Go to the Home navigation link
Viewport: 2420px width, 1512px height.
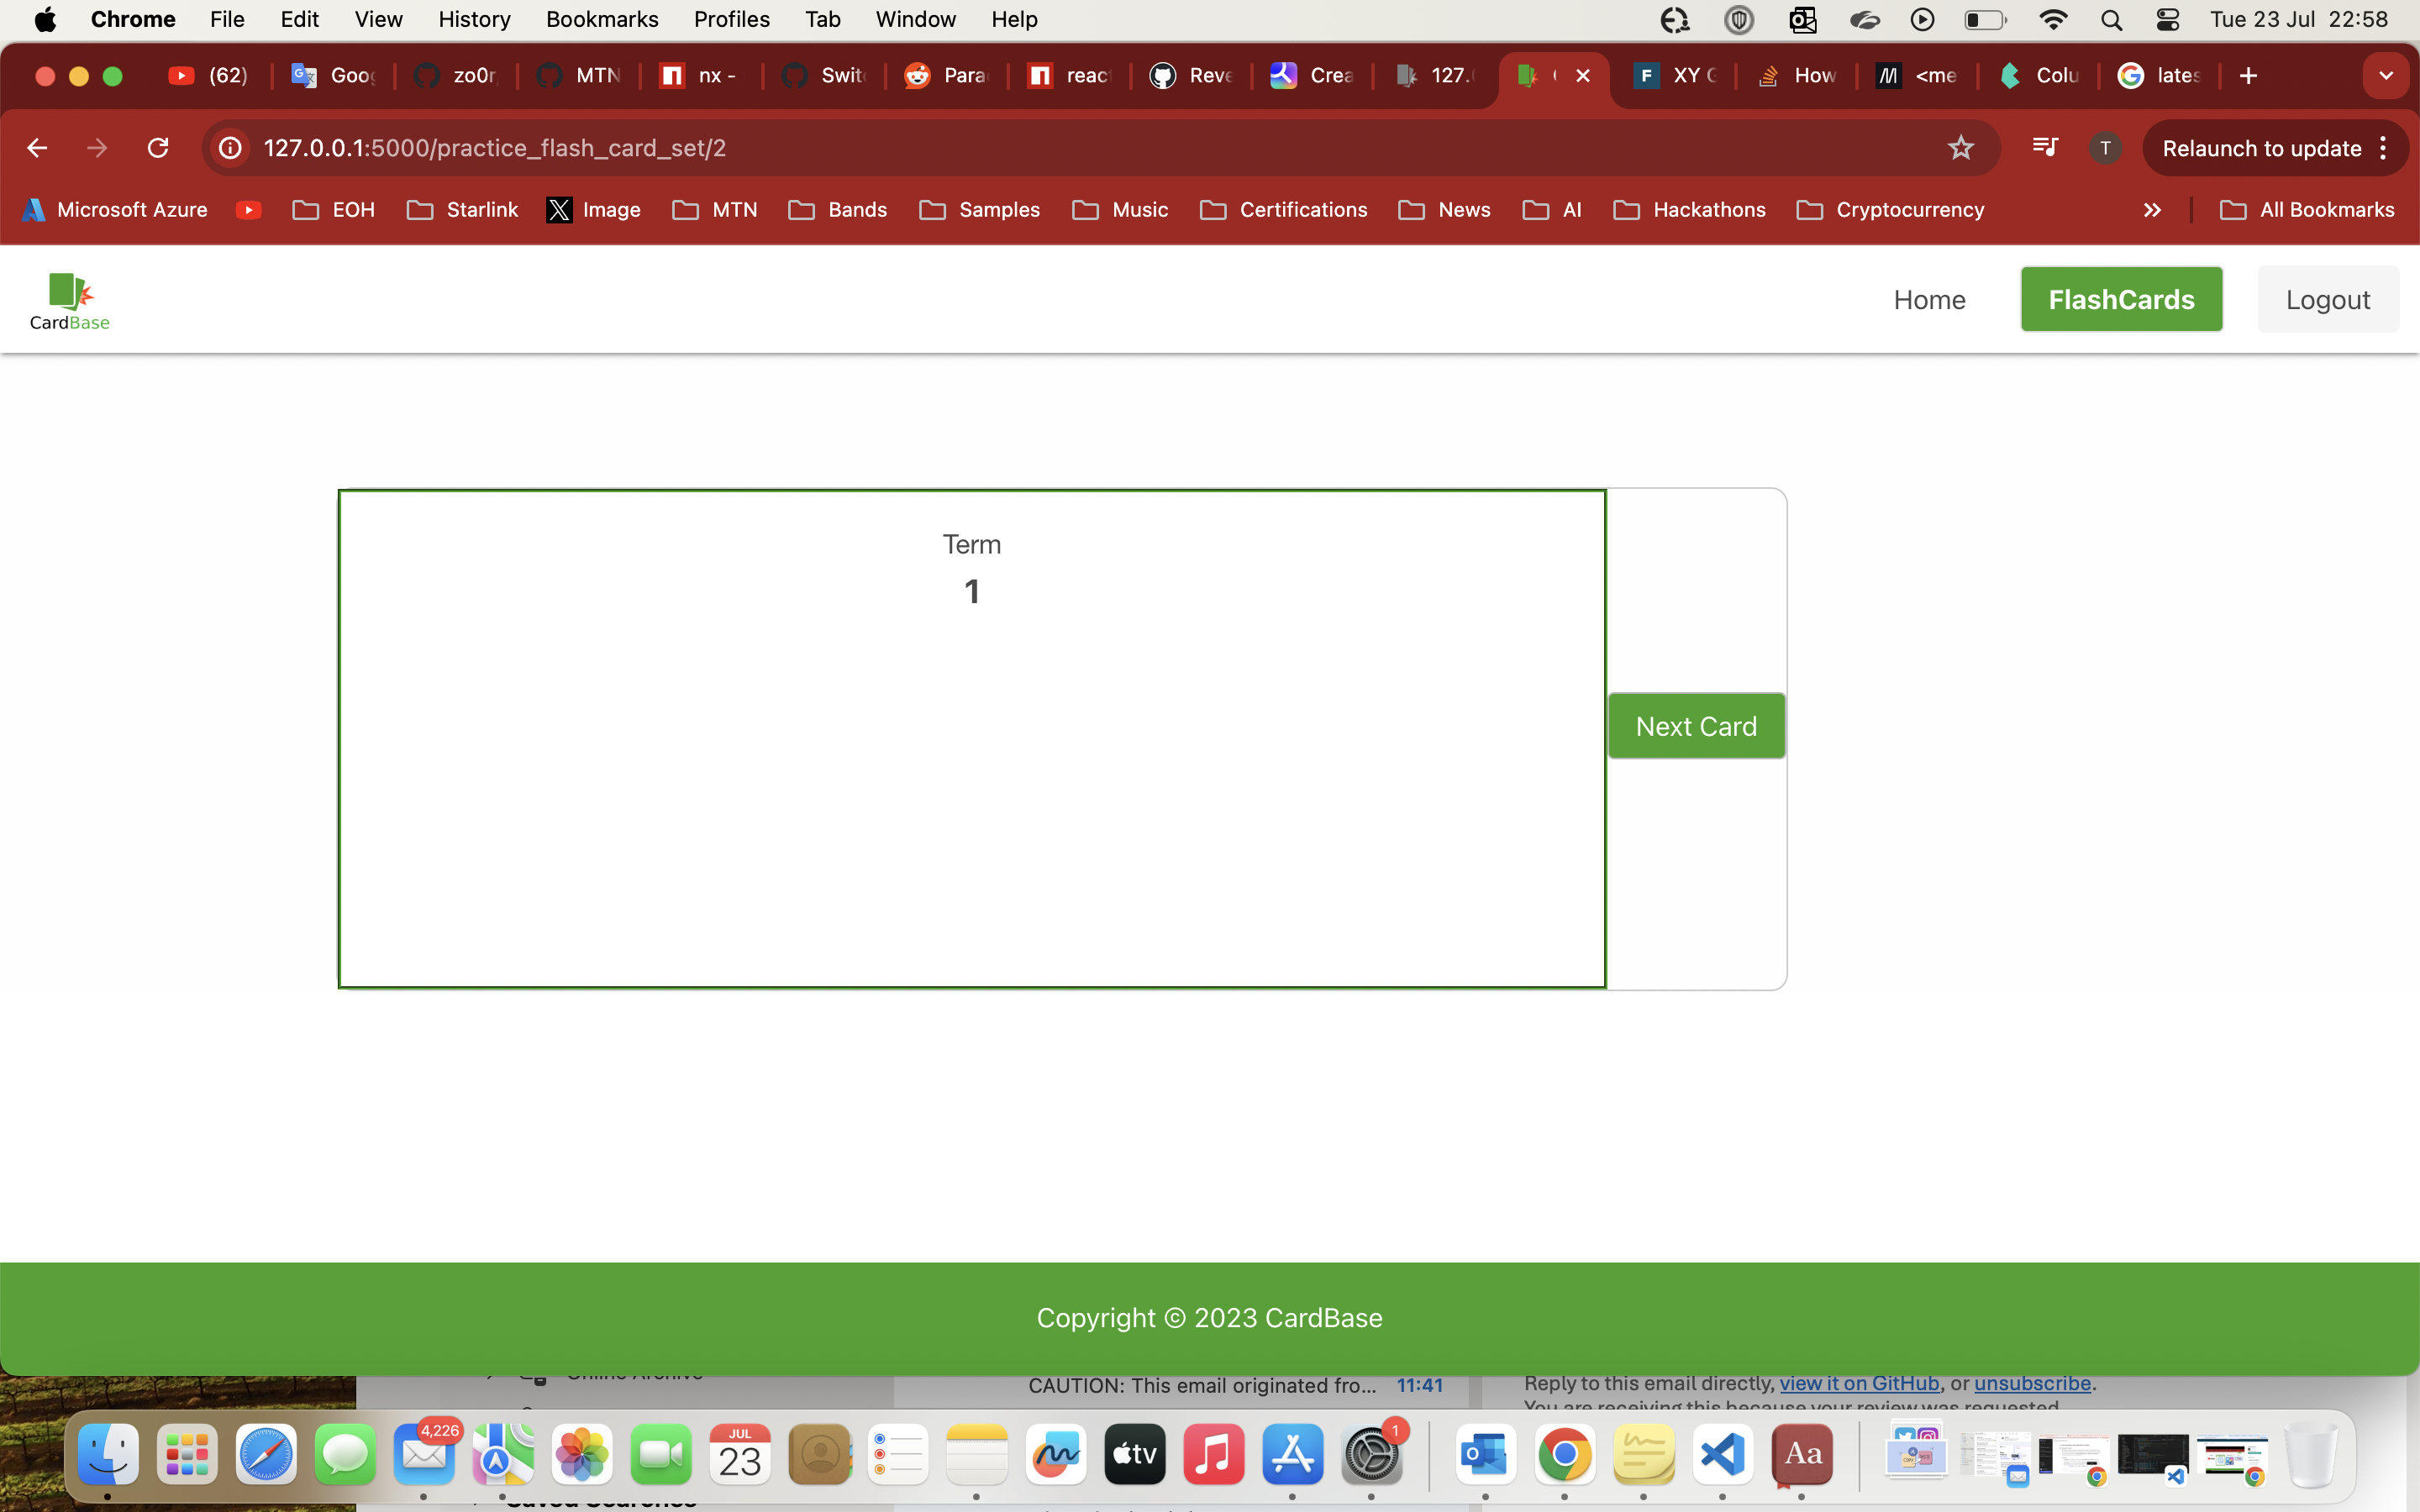point(1929,300)
